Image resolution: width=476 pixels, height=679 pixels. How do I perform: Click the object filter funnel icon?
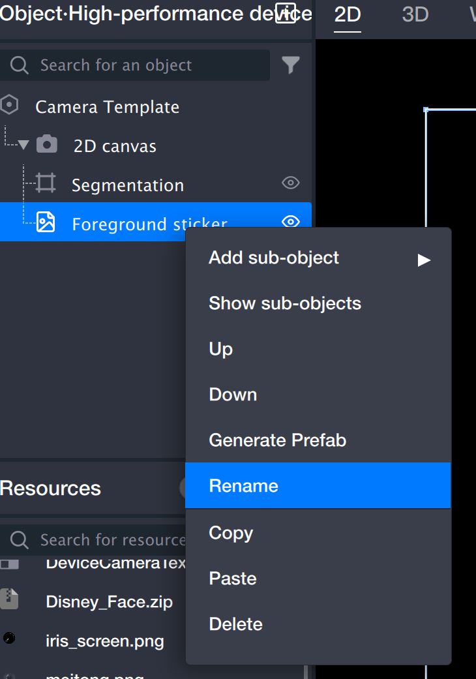point(291,65)
